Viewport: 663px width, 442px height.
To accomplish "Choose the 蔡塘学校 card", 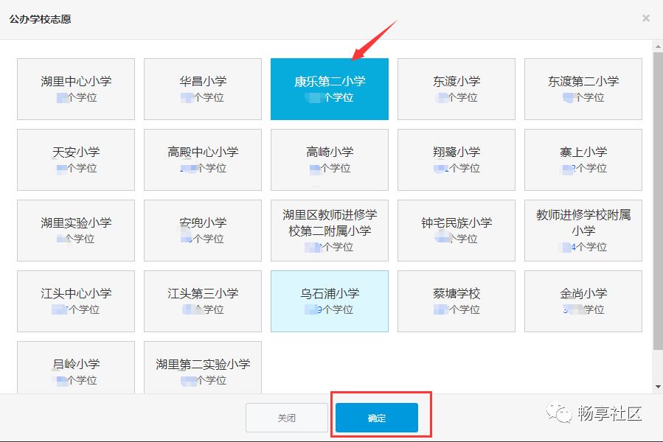I will [457, 301].
